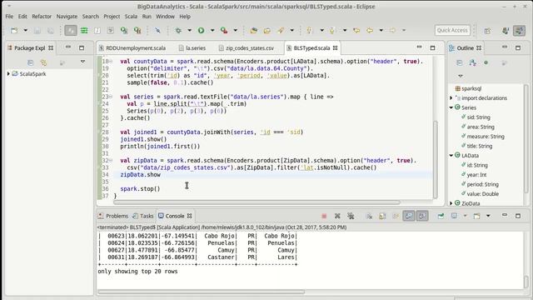Click Remove All Terminated Launches icon
Viewport: 533px width, 300px height.
pos(351,216)
